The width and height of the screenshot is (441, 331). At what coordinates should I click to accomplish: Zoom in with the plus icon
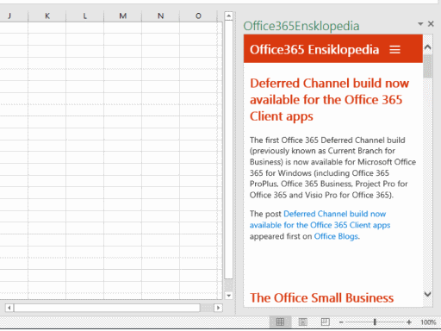(409, 322)
